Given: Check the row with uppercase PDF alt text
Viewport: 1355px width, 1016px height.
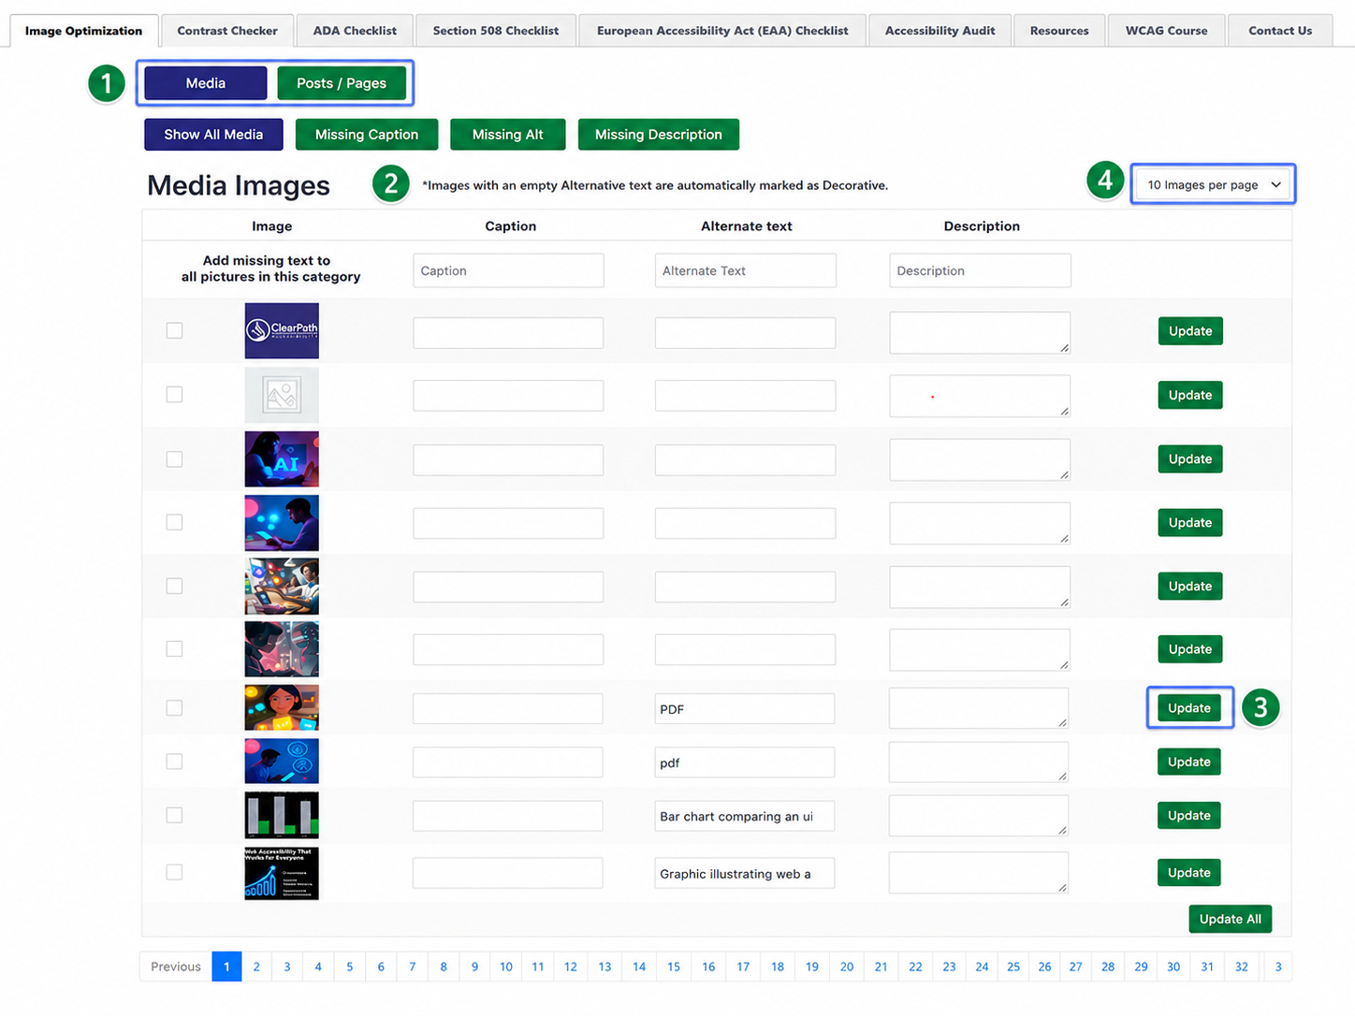Looking at the screenshot, I should 174,708.
